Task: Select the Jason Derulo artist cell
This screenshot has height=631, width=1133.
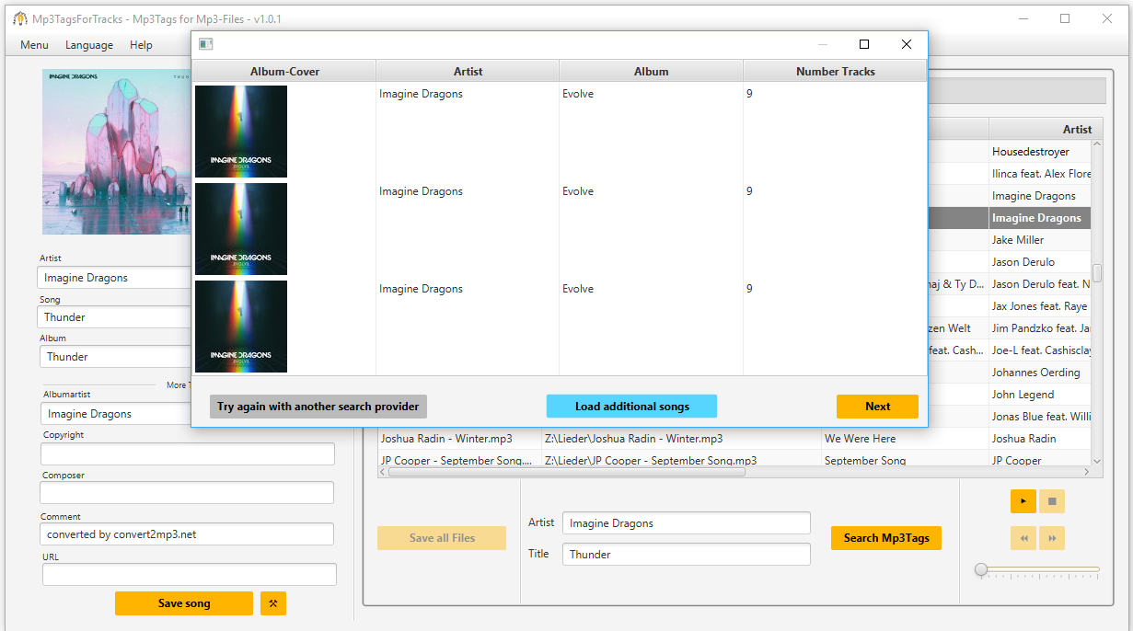Action: (x=1040, y=262)
